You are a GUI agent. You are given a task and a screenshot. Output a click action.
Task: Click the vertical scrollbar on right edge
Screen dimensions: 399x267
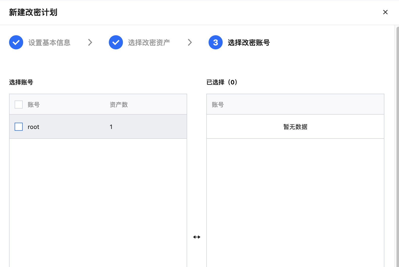coord(397,146)
